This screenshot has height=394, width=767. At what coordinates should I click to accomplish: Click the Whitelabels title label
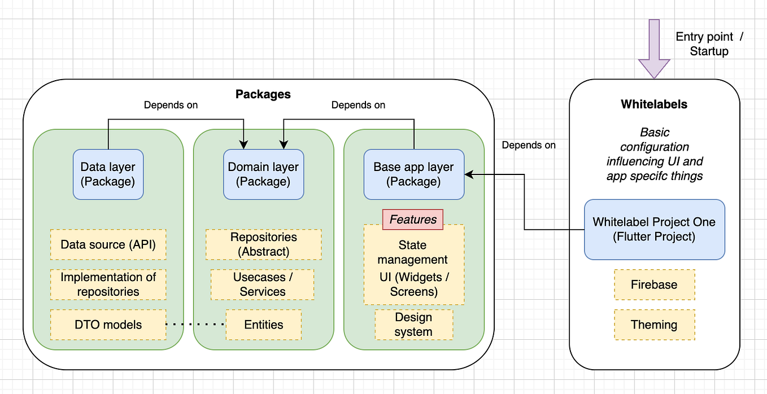click(x=654, y=104)
